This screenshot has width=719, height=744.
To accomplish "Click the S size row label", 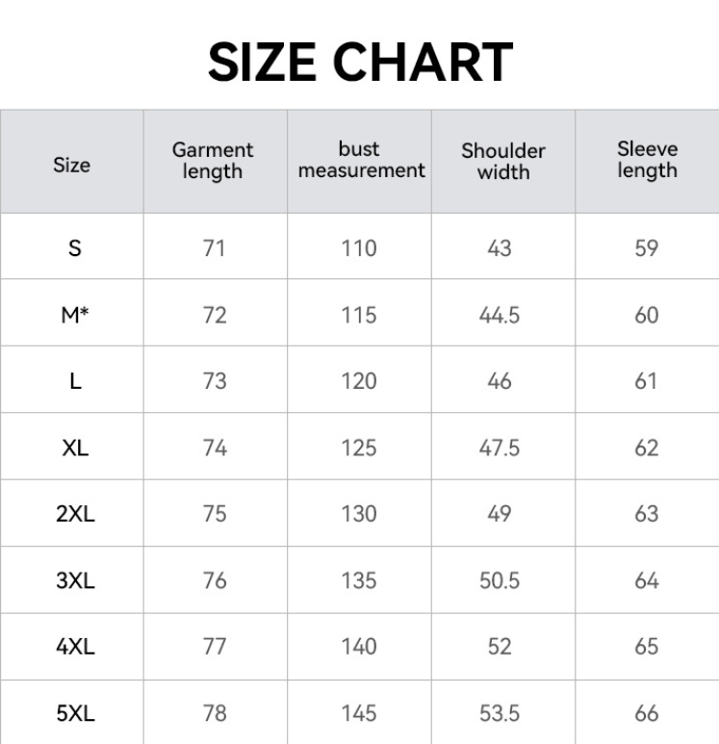I will coord(74,248).
